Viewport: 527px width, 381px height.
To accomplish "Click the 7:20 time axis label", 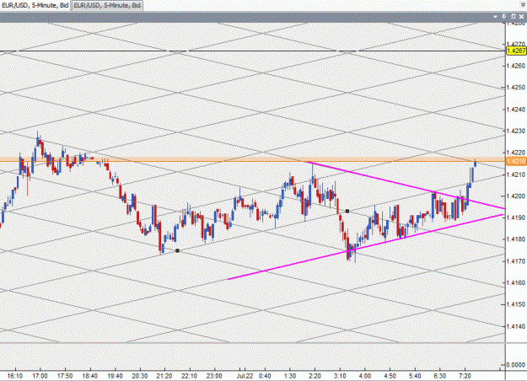I will point(465,376).
